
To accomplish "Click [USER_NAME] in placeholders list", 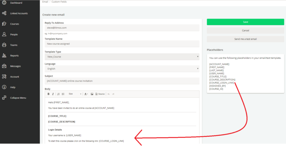I will click(216, 73).
